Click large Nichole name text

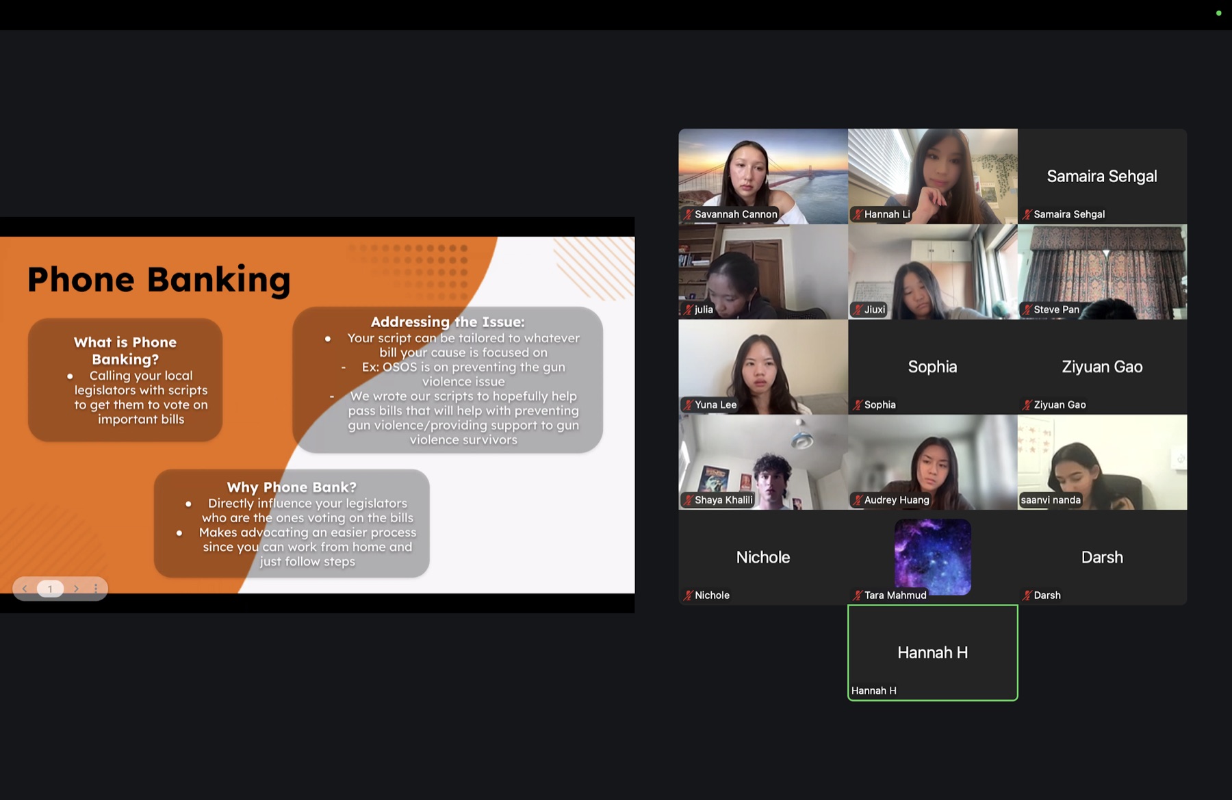[763, 557]
